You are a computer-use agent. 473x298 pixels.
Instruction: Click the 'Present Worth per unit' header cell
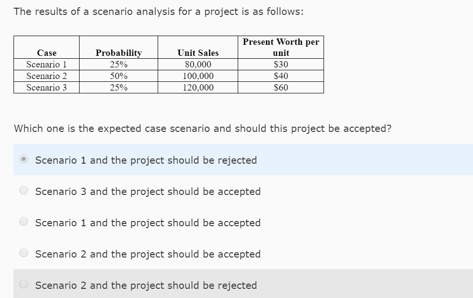[x=281, y=47]
